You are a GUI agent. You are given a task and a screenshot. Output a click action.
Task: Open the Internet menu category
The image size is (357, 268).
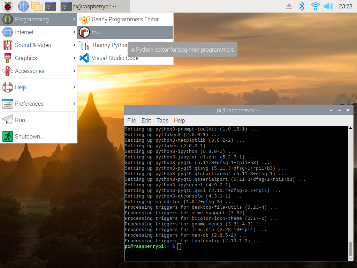coord(39,32)
